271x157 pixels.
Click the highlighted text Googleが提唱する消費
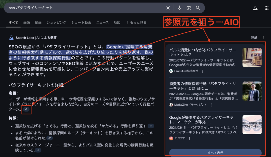[129, 47]
